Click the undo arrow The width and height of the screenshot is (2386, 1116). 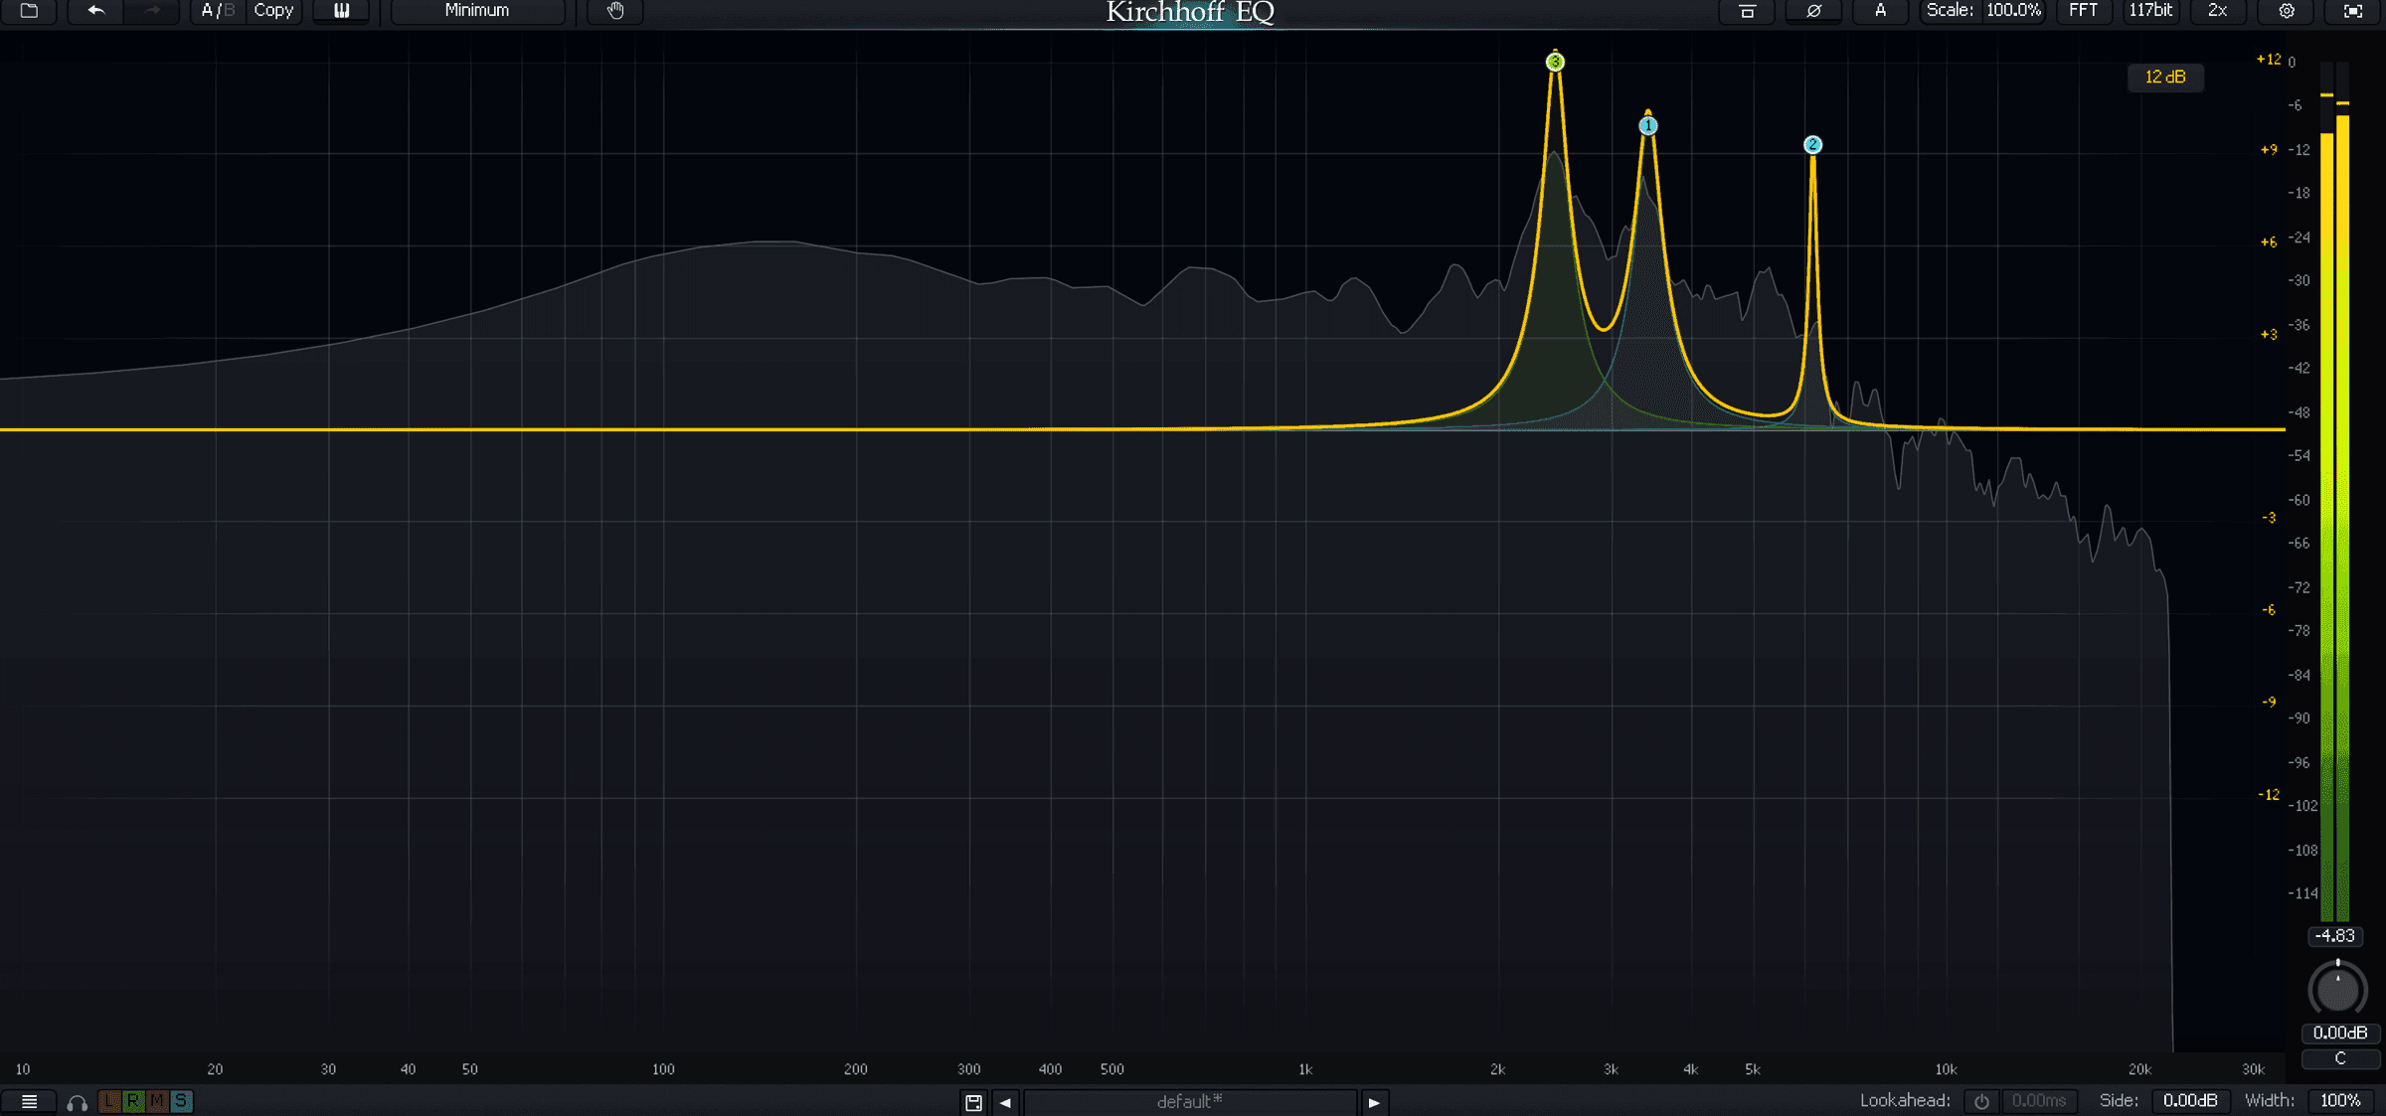(x=95, y=11)
